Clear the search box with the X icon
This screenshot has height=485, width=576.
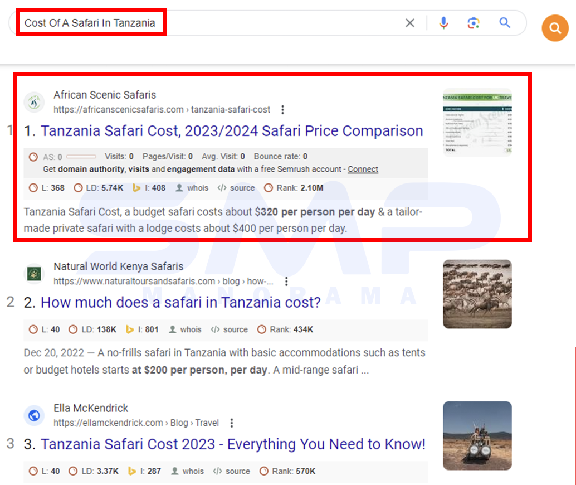pyautogui.click(x=409, y=23)
